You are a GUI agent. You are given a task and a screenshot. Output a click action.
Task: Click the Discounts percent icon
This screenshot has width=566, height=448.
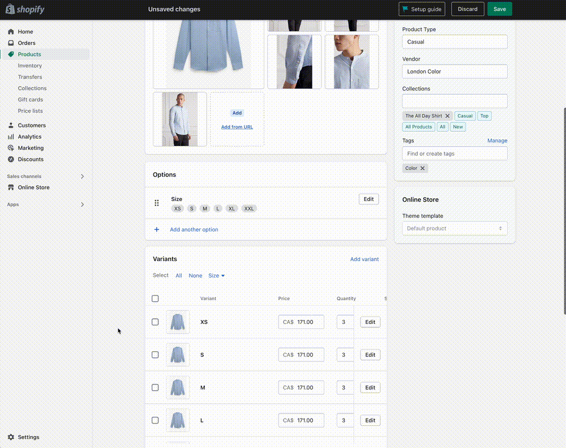pyautogui.click(x=11, y=159)
